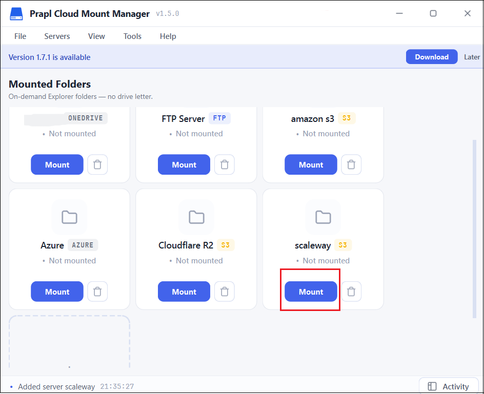Screen dimensions: 484x394
Task: Mount the scaleway folder
Action: coord(311,291)
